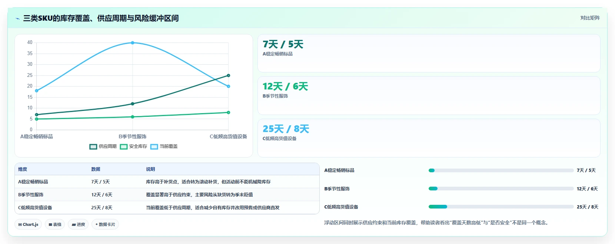Click the A稳定畅销标品 progress bar

click(x=501, y=170)
